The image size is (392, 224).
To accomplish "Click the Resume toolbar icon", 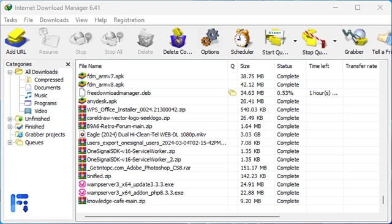I will point(48,37).
